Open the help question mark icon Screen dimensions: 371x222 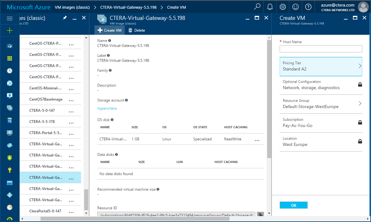[308, 7]
